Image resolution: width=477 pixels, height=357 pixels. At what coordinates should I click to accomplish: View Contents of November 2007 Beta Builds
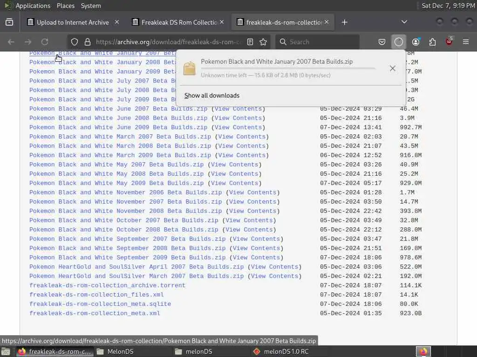pos(253,202)
